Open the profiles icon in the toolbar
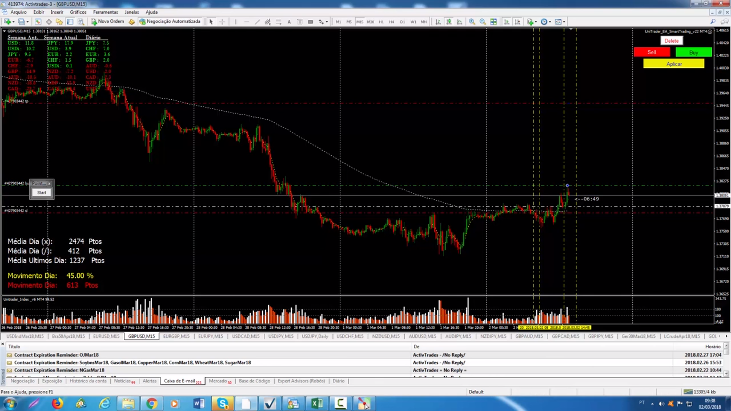The width and height of the screenshot is (731, 411). pyautogui.click(x=21, y=22)
